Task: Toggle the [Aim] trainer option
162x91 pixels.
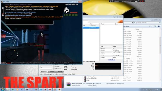Action: click(x=47, y=63)
